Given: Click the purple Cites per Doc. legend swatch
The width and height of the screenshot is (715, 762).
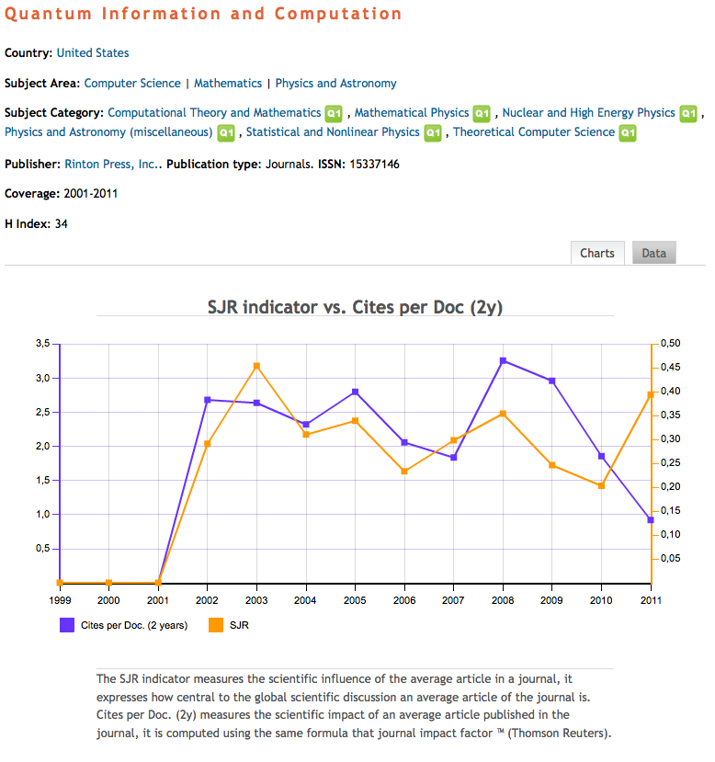Looking at the screenshot, I should coord(67,625).
